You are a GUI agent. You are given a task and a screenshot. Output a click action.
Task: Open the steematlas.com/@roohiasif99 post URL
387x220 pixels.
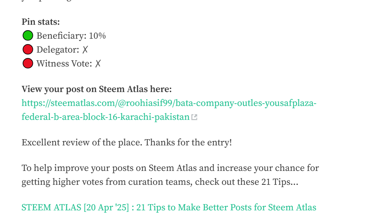169,103
